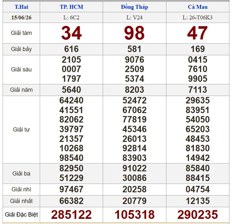Viewport: 232px width, 224px height.
Task: Select Giải tư number 92814
Action: pyautogui.click(x=134, y=148)
